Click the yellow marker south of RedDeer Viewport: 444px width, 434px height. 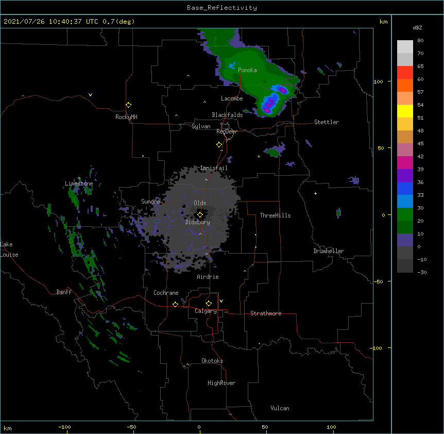coord(219,145)
